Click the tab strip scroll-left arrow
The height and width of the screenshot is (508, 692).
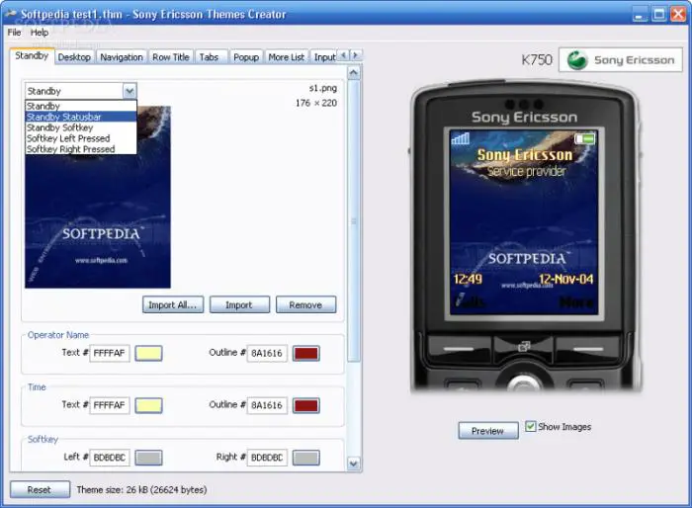[344, 55]
